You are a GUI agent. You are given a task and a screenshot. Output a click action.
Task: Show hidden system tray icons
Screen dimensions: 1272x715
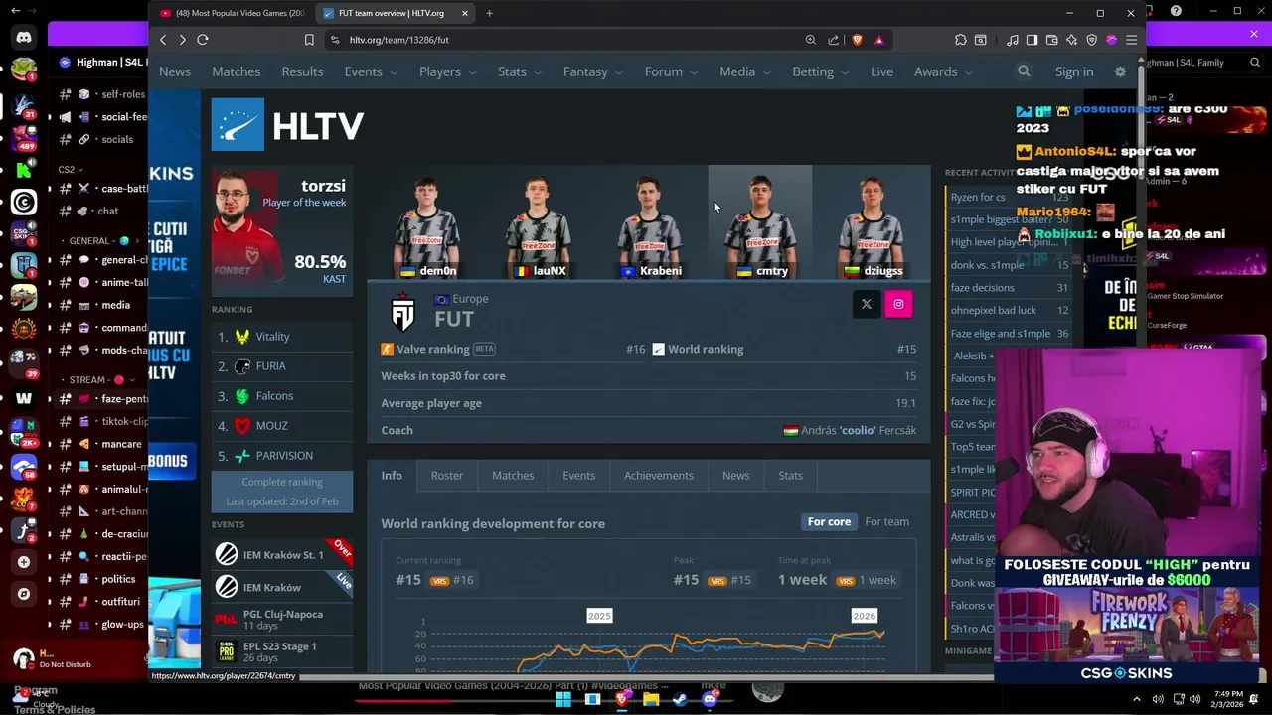1137,699
